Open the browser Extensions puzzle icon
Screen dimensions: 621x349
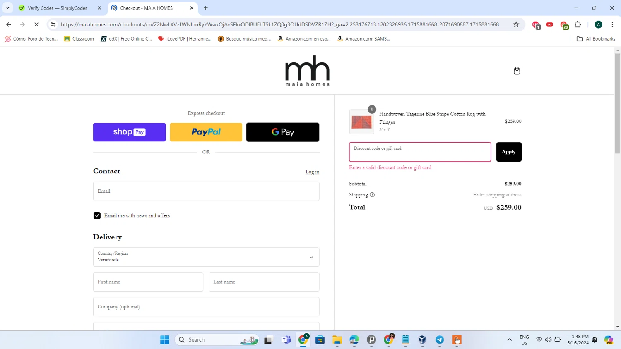point(578,24)
